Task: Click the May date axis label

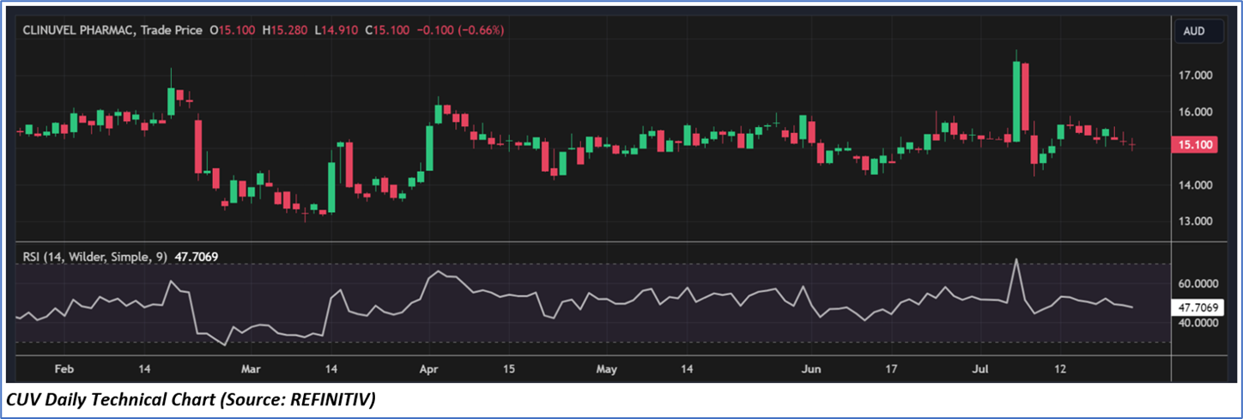Action: 606,369
